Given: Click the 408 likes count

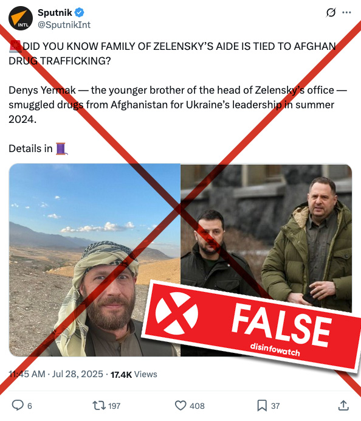Looking at the screenshot, I should tap(197, 406).
